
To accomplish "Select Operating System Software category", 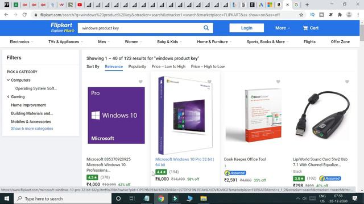I will (x=36, y=88).
